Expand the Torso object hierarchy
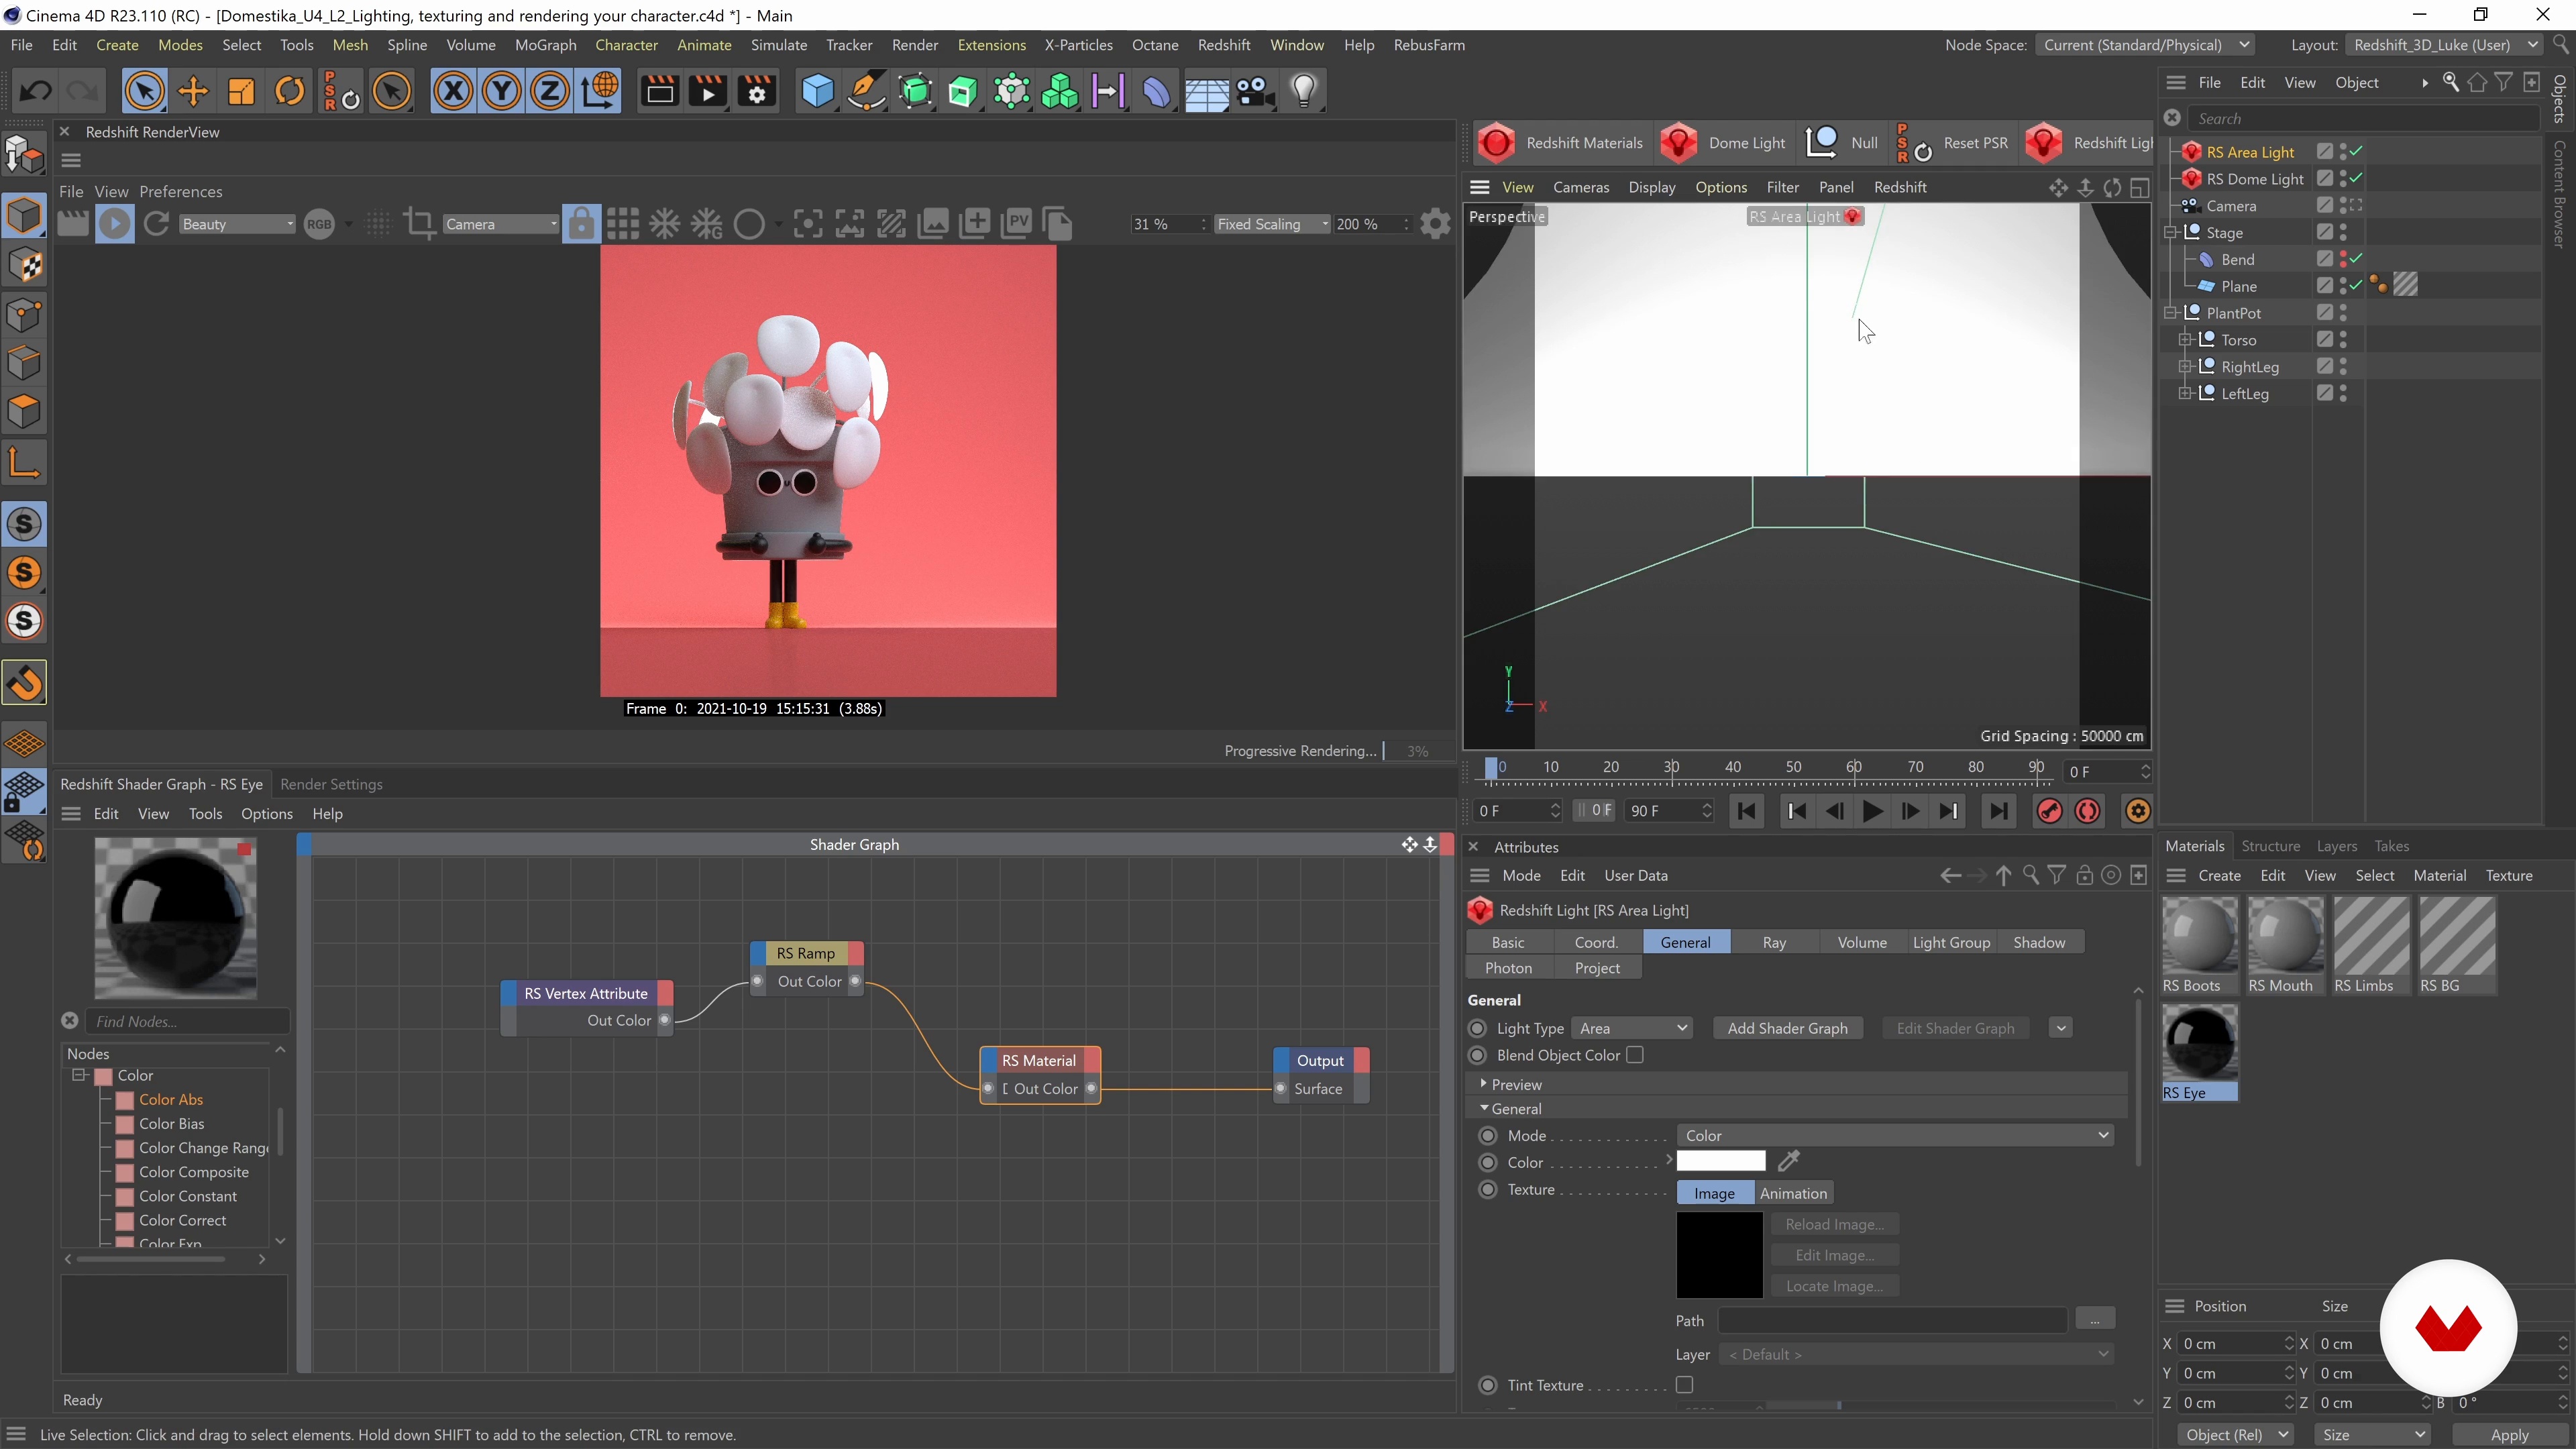2576x1449 pixels. point(2185,340)
